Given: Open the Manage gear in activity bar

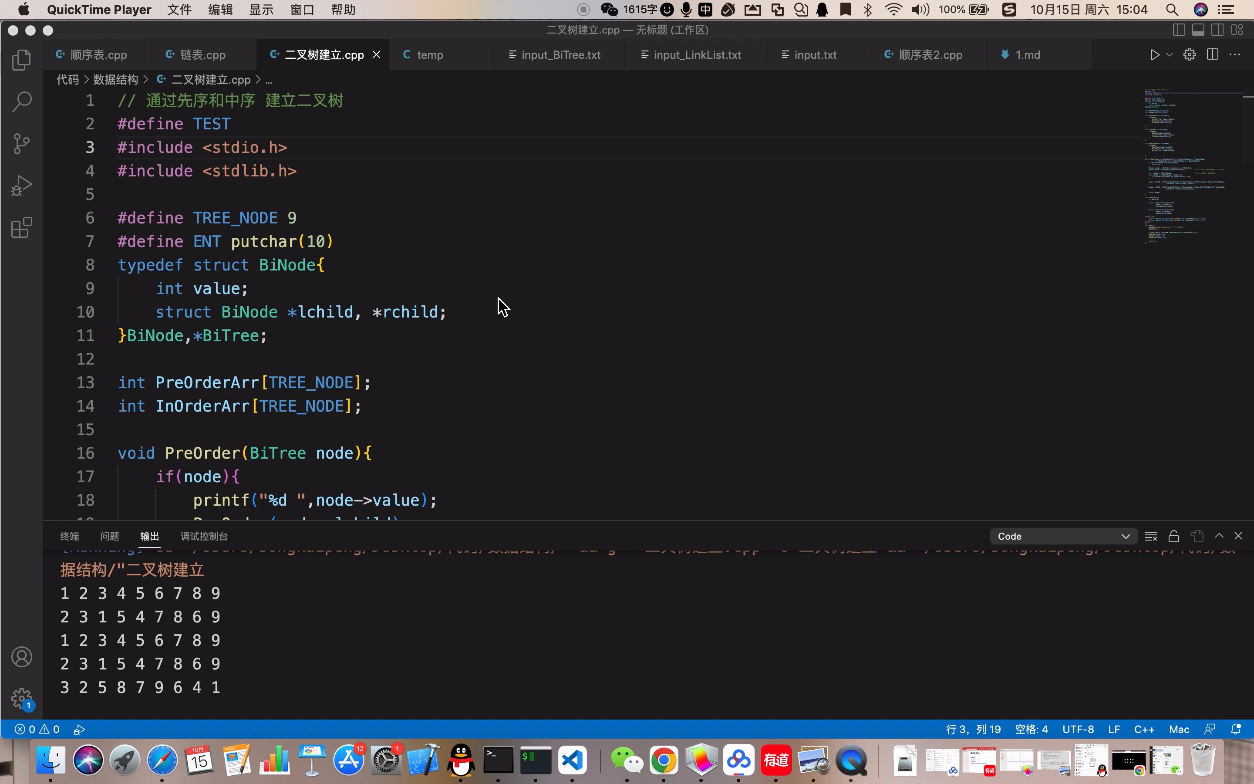Looking at the screenshot, I should point(21,698).
